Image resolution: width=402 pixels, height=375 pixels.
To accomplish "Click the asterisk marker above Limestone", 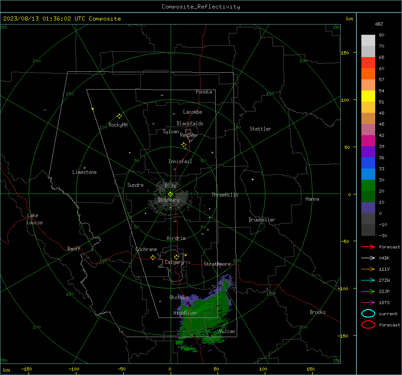I will tap(84, 168).
